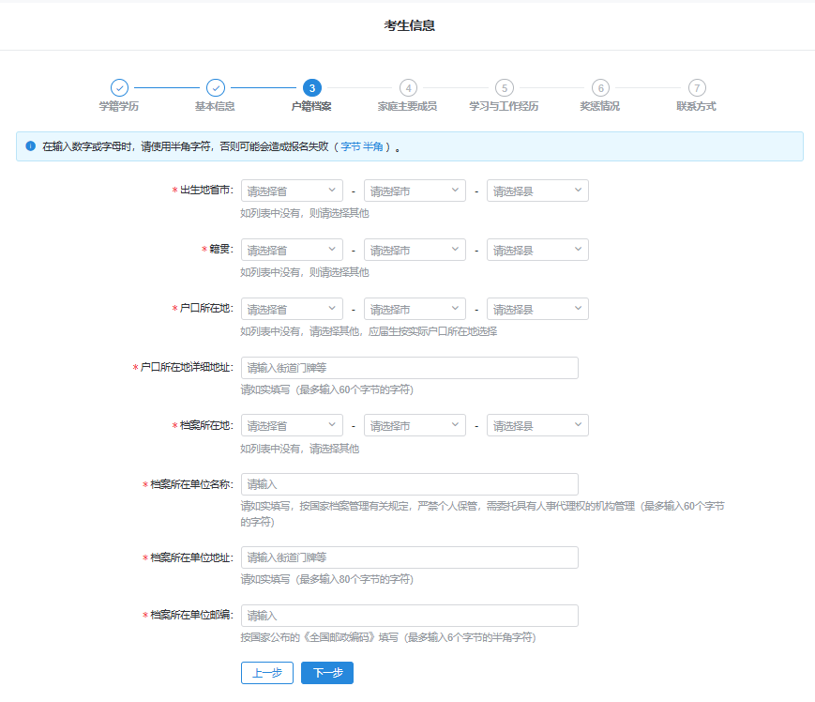Click the blue info icon in notice banner
Screen dimensions: 815x702
31,146
